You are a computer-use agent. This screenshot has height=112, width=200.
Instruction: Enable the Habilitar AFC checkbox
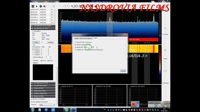click(76, 50)
